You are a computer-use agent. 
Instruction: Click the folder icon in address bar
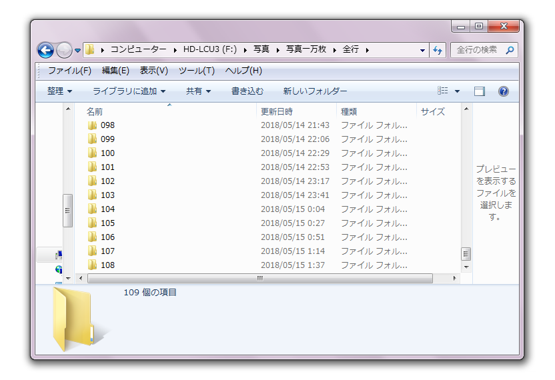[90, 49]
